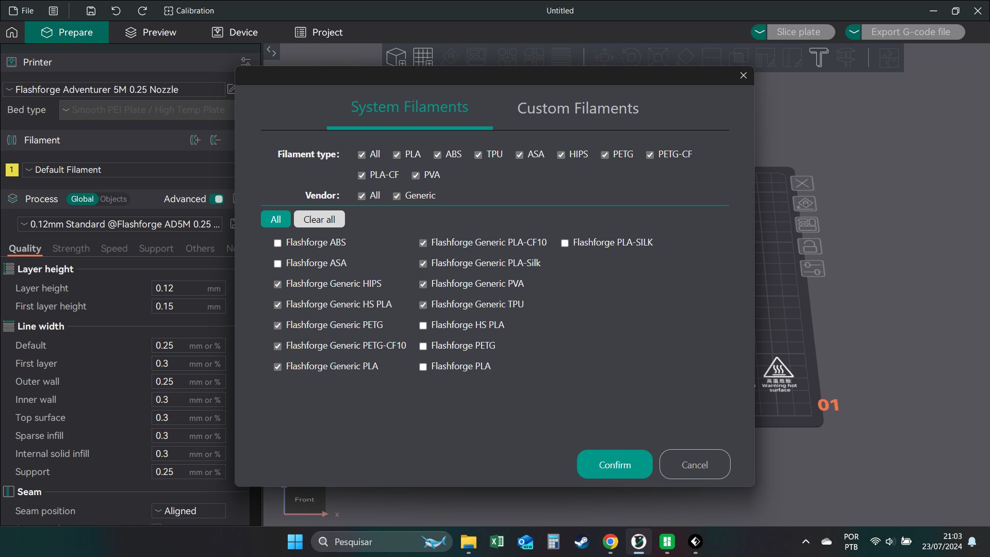The image size is (990, 557).
Task: Click the Cancel button
Action: coord(695,464)
